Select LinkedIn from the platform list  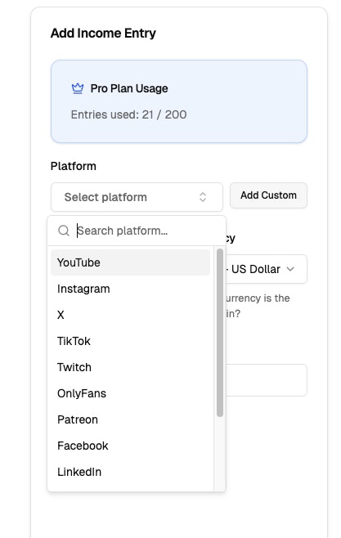(130, 472)
